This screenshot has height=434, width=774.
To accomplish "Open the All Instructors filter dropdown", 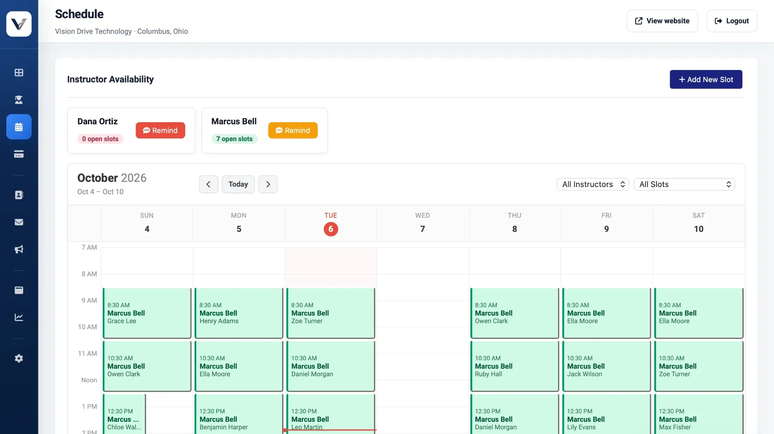I will [593, 184].
